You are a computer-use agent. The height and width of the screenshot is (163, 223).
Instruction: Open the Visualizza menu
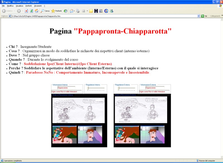pyautogui.click(x=19, y=6)
